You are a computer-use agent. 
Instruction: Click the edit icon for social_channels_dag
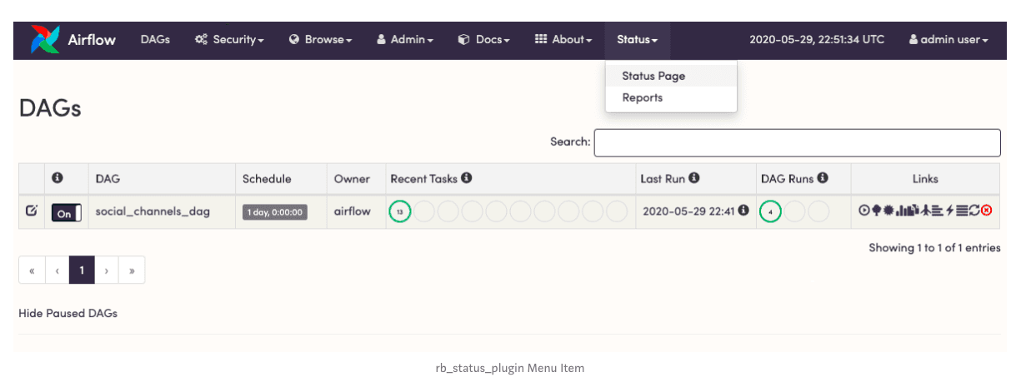[x=32, y=211]
